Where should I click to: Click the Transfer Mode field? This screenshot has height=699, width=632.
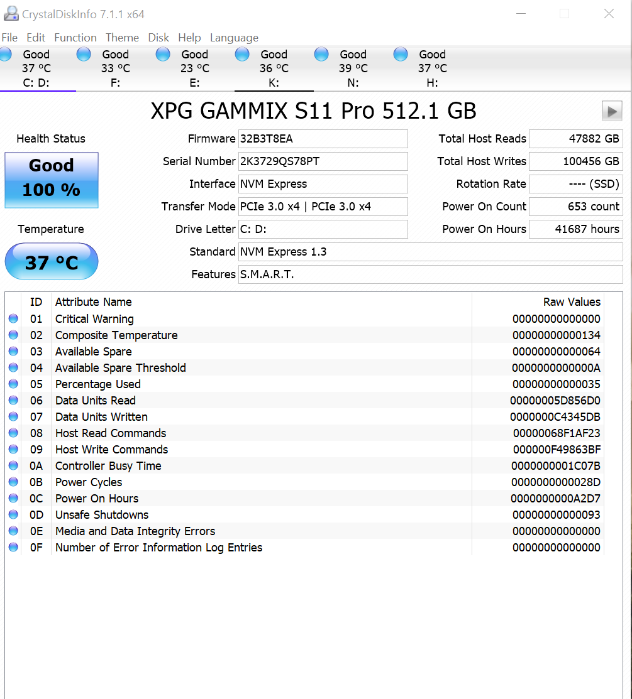[323, 207]
